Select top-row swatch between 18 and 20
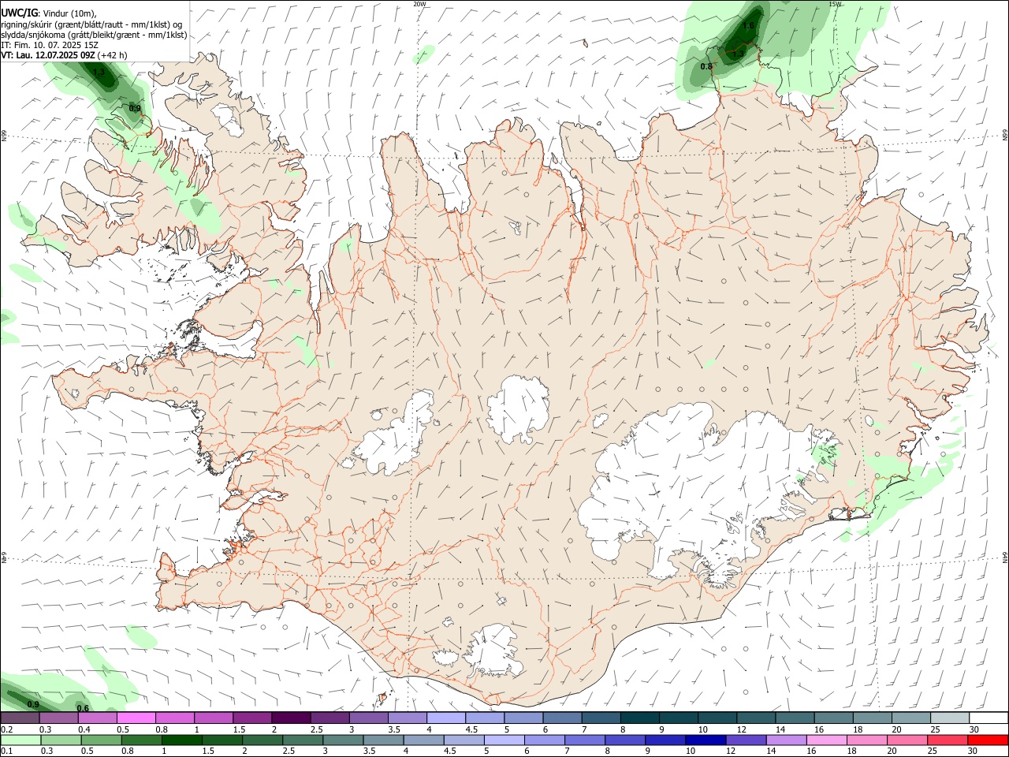 coord(872,718)
